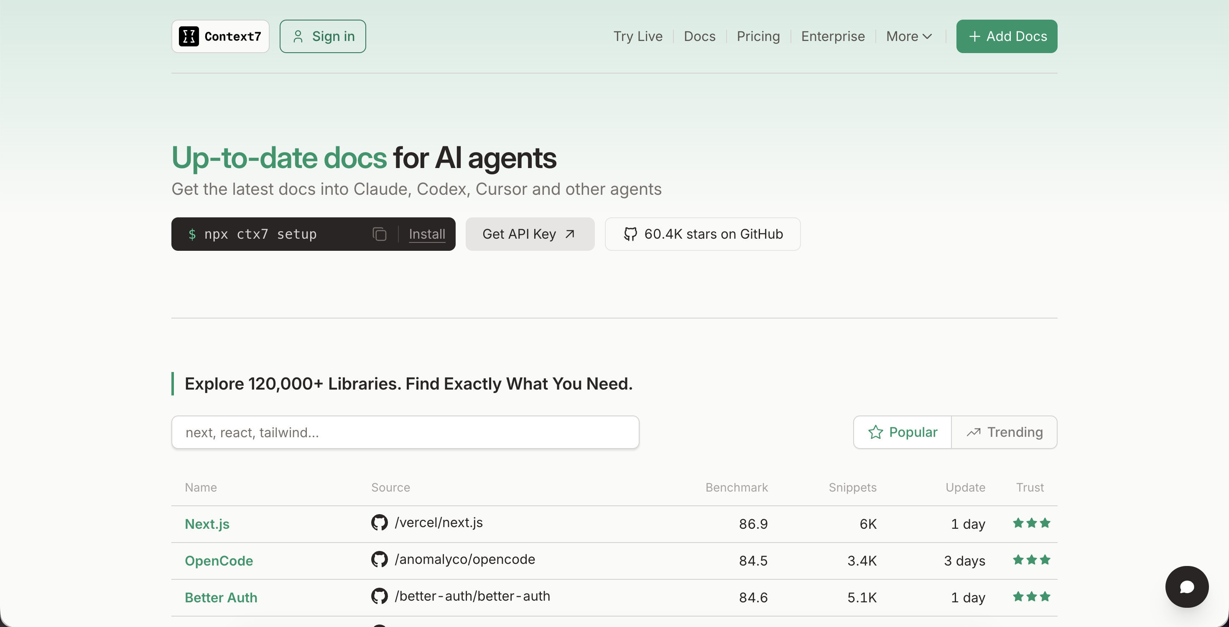The image size is (1229, 627).
Task: Click the arrow icon on Get API Key
Action: tap(570, 234)
